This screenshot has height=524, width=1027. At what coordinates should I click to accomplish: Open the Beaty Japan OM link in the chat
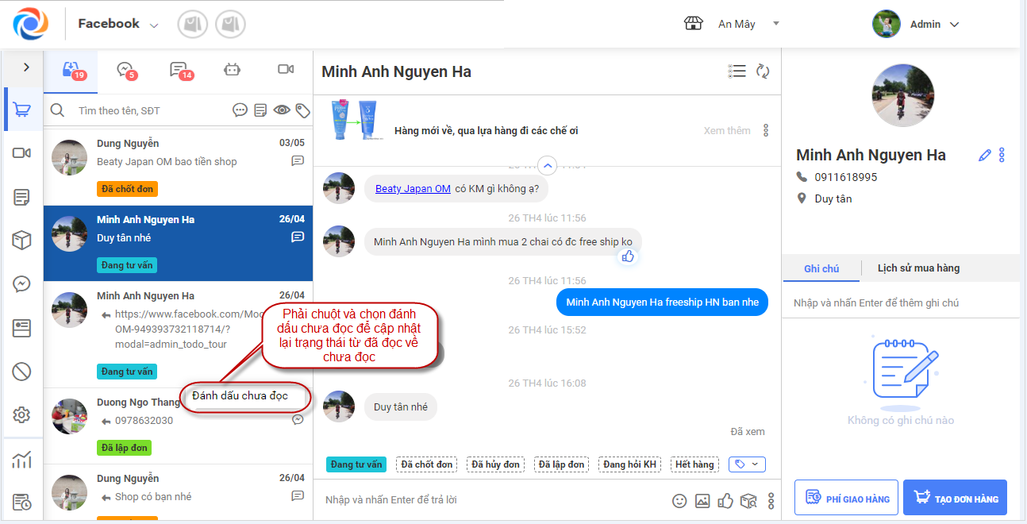click(x=413, y=188)
